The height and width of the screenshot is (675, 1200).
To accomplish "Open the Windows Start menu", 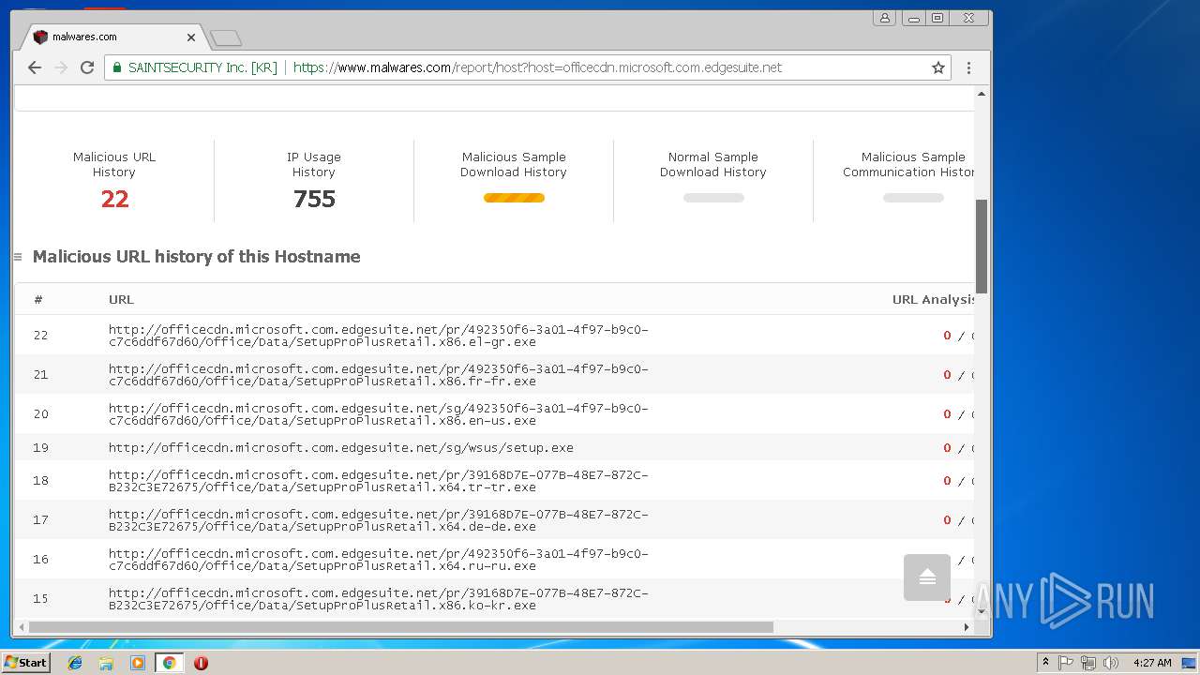I will pyautogui.click(x=26, y=663).
